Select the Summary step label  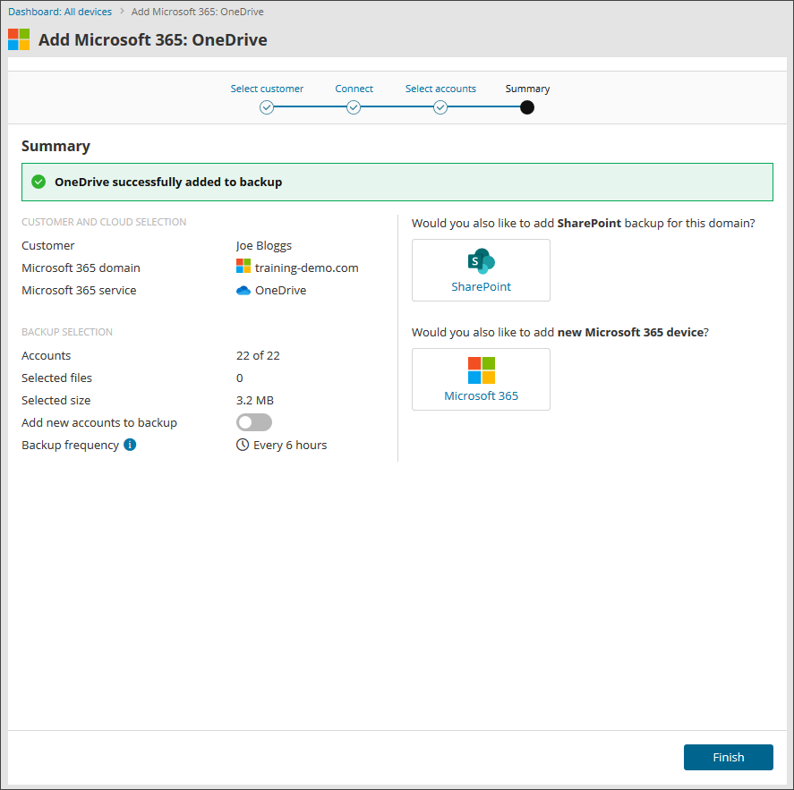[527, 89]
